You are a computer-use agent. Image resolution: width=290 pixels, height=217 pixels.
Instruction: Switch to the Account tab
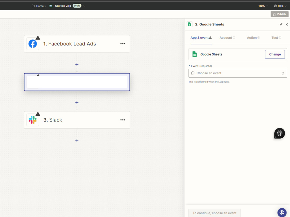click(227, 38)
